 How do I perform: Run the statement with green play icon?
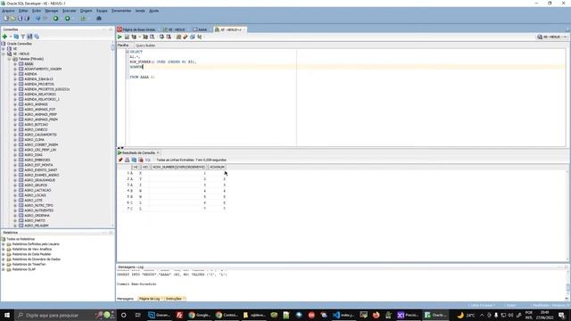pos(120,37)
